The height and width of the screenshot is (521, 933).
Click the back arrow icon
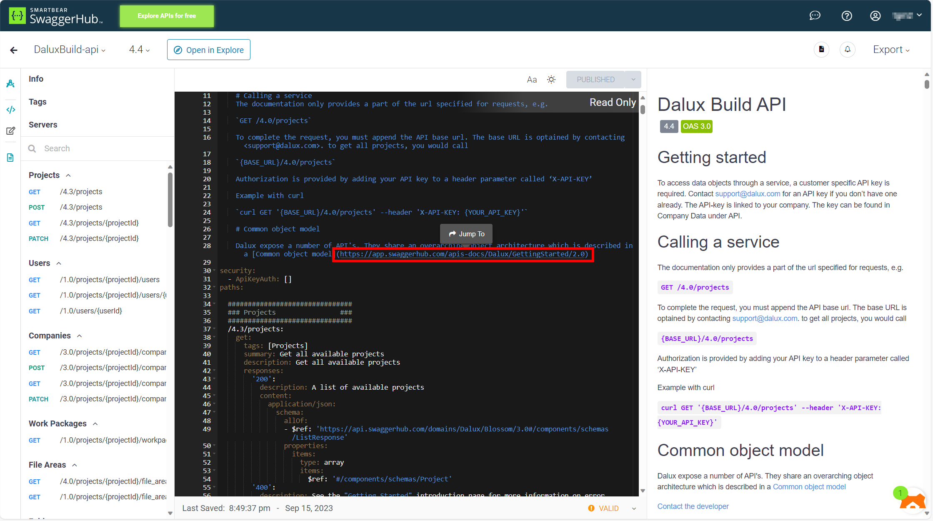(14, 50)
